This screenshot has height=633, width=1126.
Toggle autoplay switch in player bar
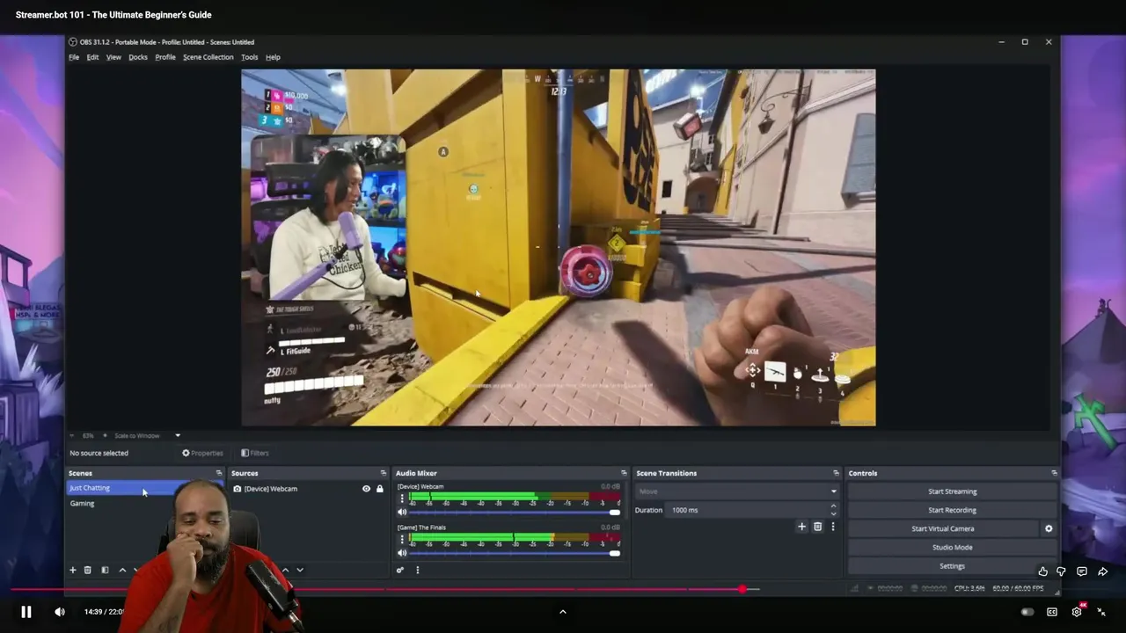pos(1027,612)
